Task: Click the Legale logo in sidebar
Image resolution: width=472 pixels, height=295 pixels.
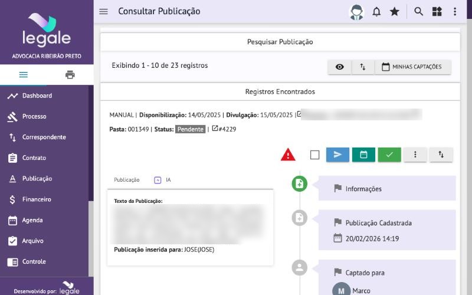Action: tap(47, 30)
